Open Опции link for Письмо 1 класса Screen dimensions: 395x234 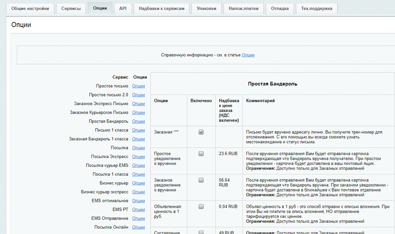139,130
